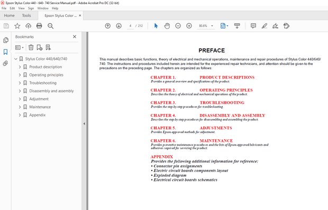This screenshot has width=328, height=210.
Task: Choose the Selection arrow tool
Action: (156, 26)
